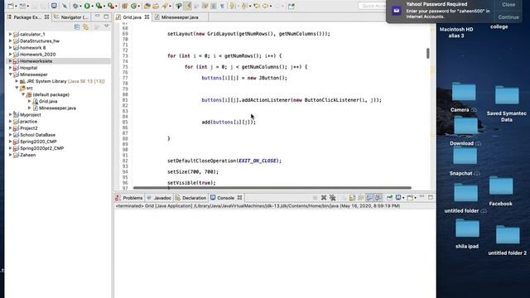The width and height of the screenshot is (530, 298).
Task: Click the New Java Package icon
Action: tap(125, 6)
